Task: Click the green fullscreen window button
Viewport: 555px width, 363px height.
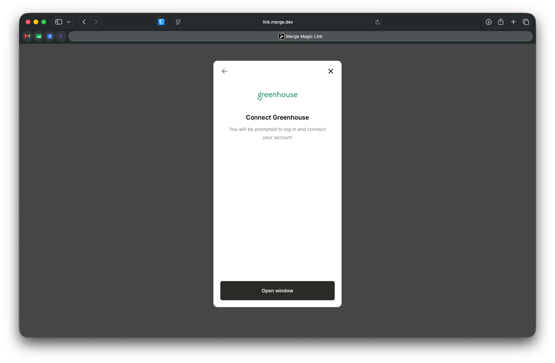Action: click(44, 22)
